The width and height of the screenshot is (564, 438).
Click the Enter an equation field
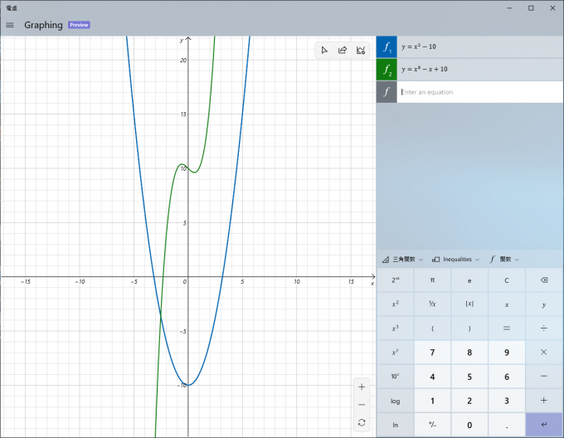point(480,92)
